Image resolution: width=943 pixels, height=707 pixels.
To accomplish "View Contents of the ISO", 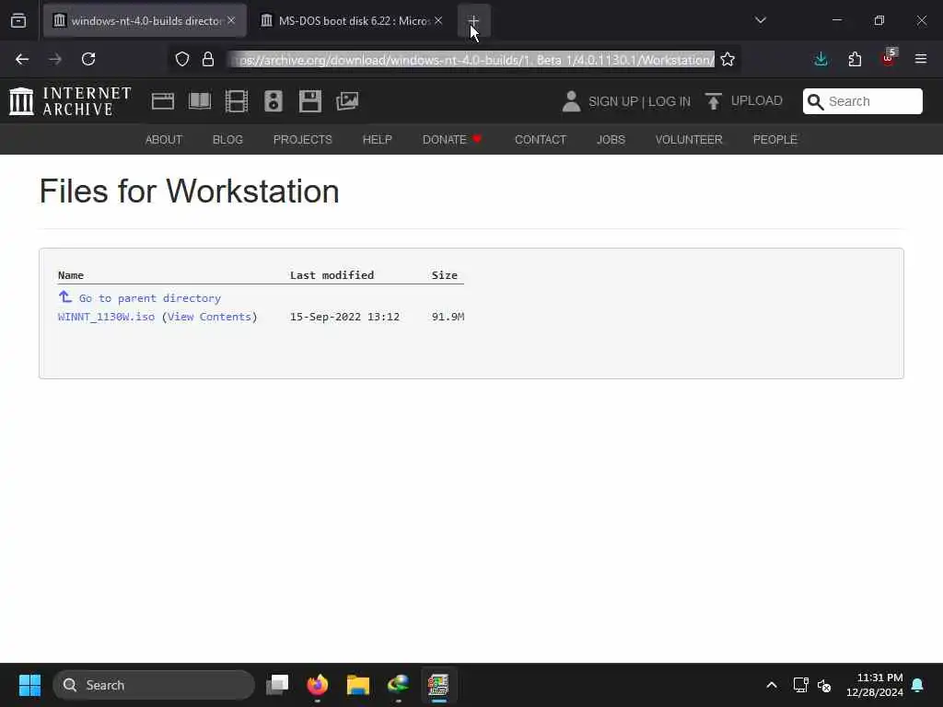I will pyautogui.click(x=209, y=317).
